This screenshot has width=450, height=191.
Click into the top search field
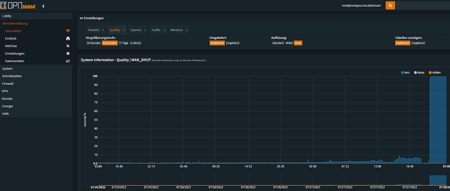(x=422, y=5)
